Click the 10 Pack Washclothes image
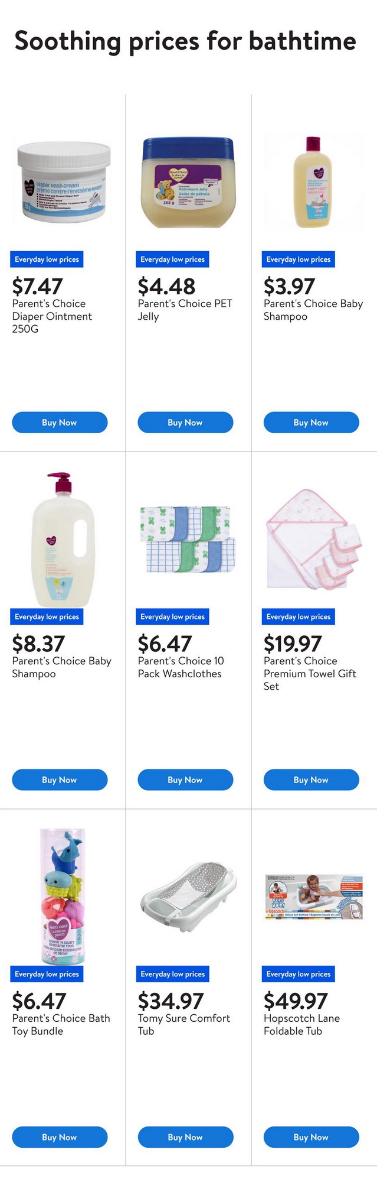The image size is (377, 1182). pos(188,539)
